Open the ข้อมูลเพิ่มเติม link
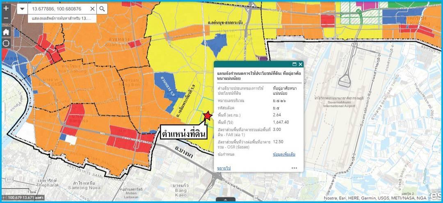This screenshot has height=203, width=443. [284, 155]
